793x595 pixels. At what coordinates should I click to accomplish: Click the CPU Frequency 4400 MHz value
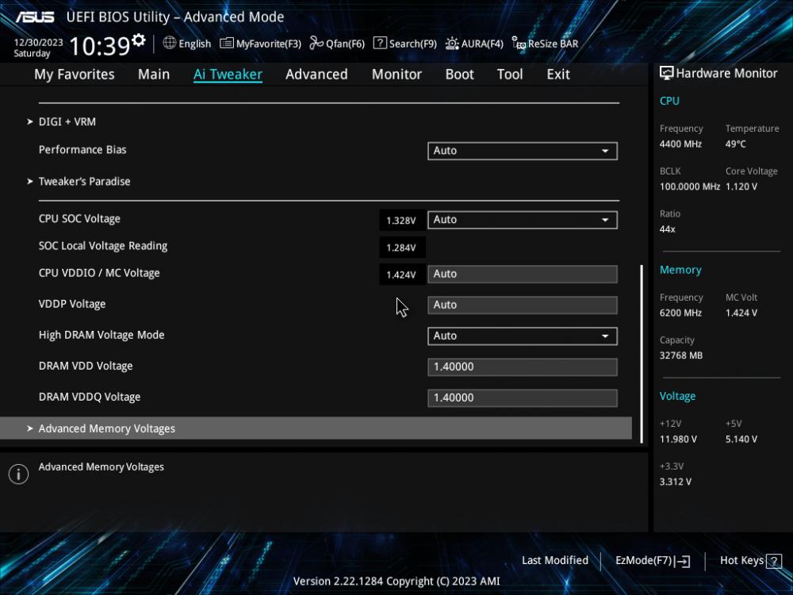[x=680, y=144]
